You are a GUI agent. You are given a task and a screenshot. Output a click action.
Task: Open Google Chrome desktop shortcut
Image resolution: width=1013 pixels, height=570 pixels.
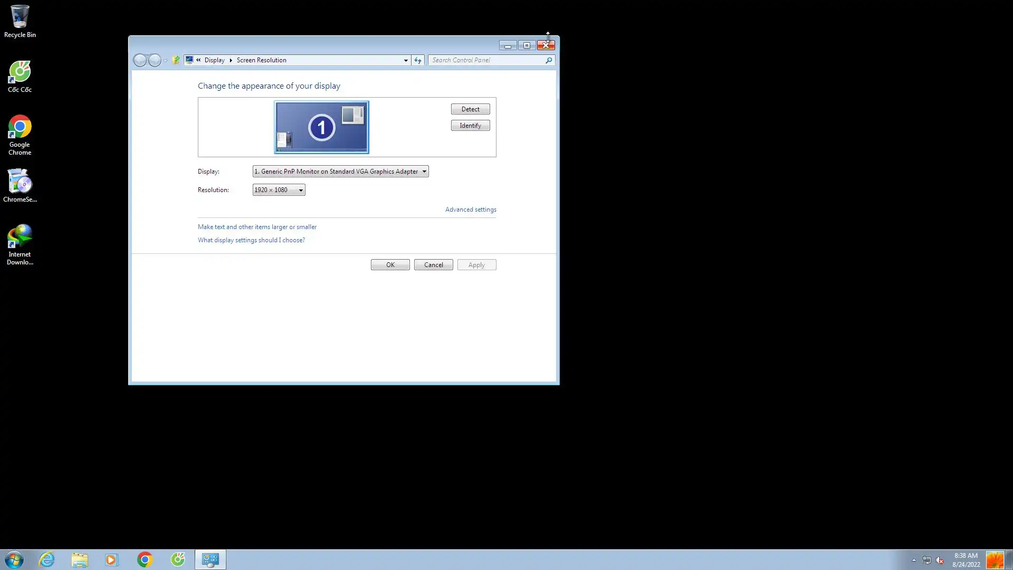coord(20,134)
